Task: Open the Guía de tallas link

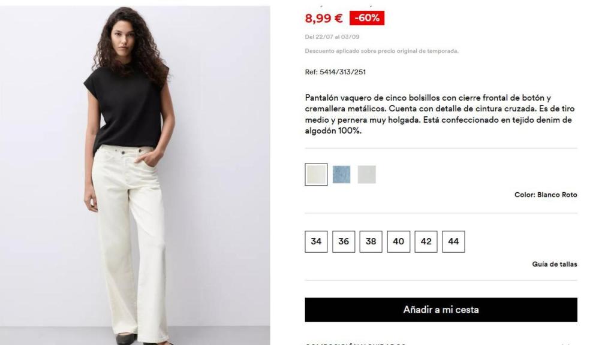Action: click(555, 264)
